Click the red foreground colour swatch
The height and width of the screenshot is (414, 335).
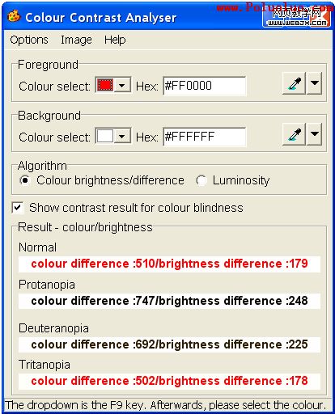tap(105, 86)
